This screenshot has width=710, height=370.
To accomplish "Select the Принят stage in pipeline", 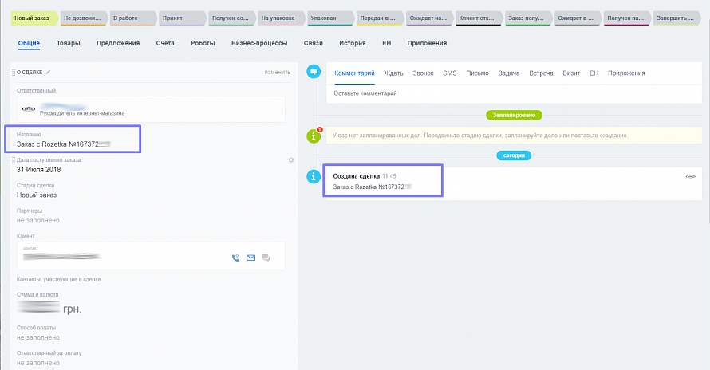I will (x=179, y=17).
